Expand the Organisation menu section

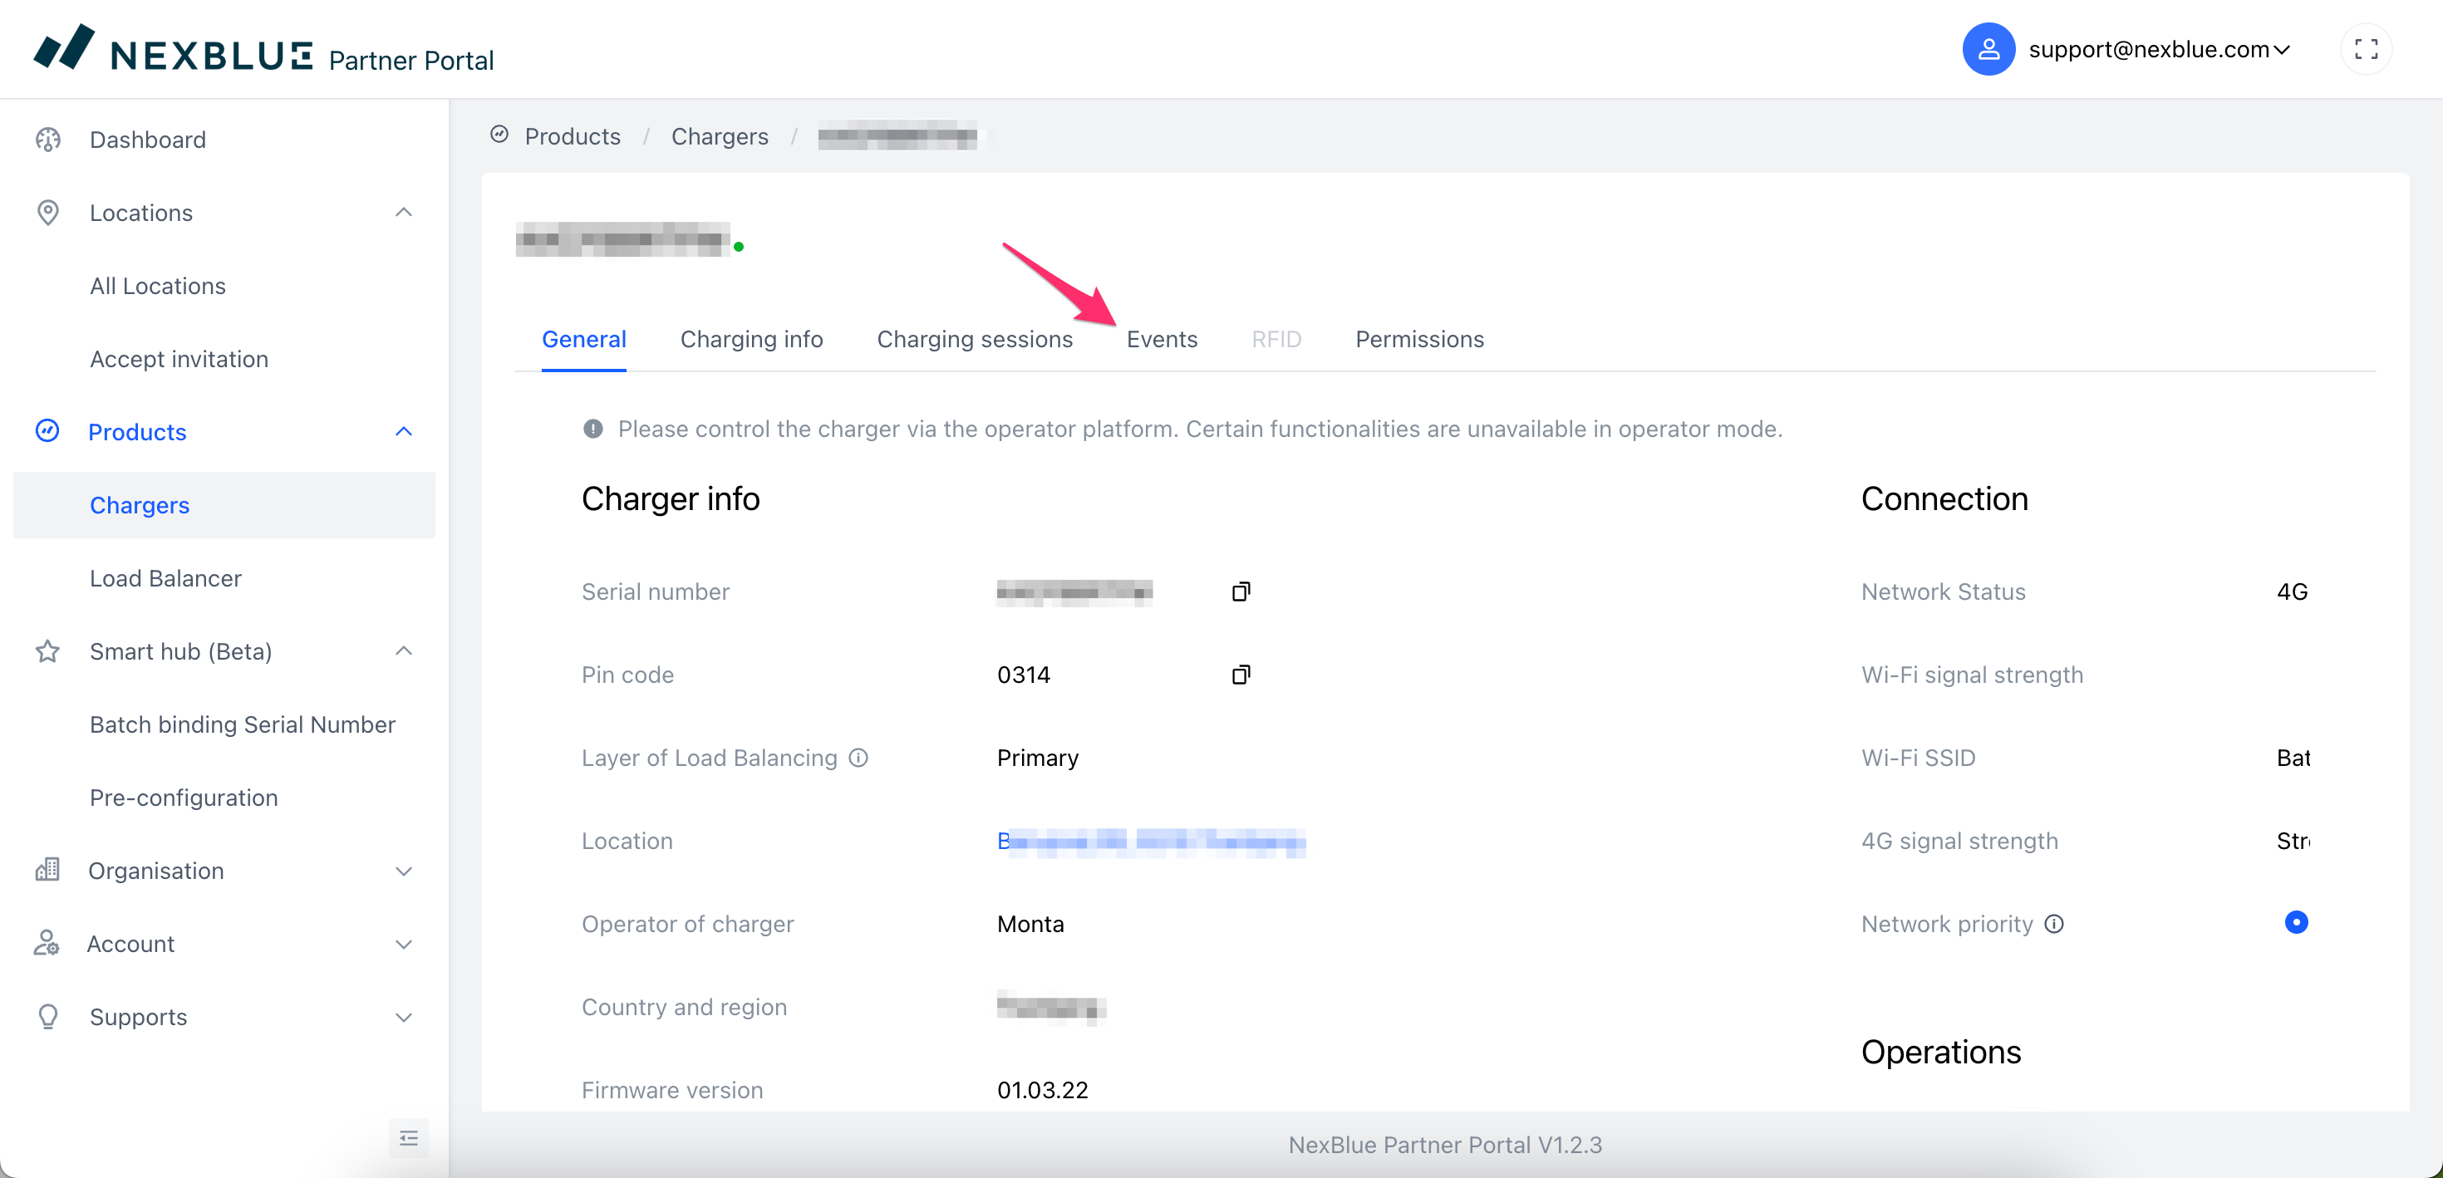pos(403,871)
